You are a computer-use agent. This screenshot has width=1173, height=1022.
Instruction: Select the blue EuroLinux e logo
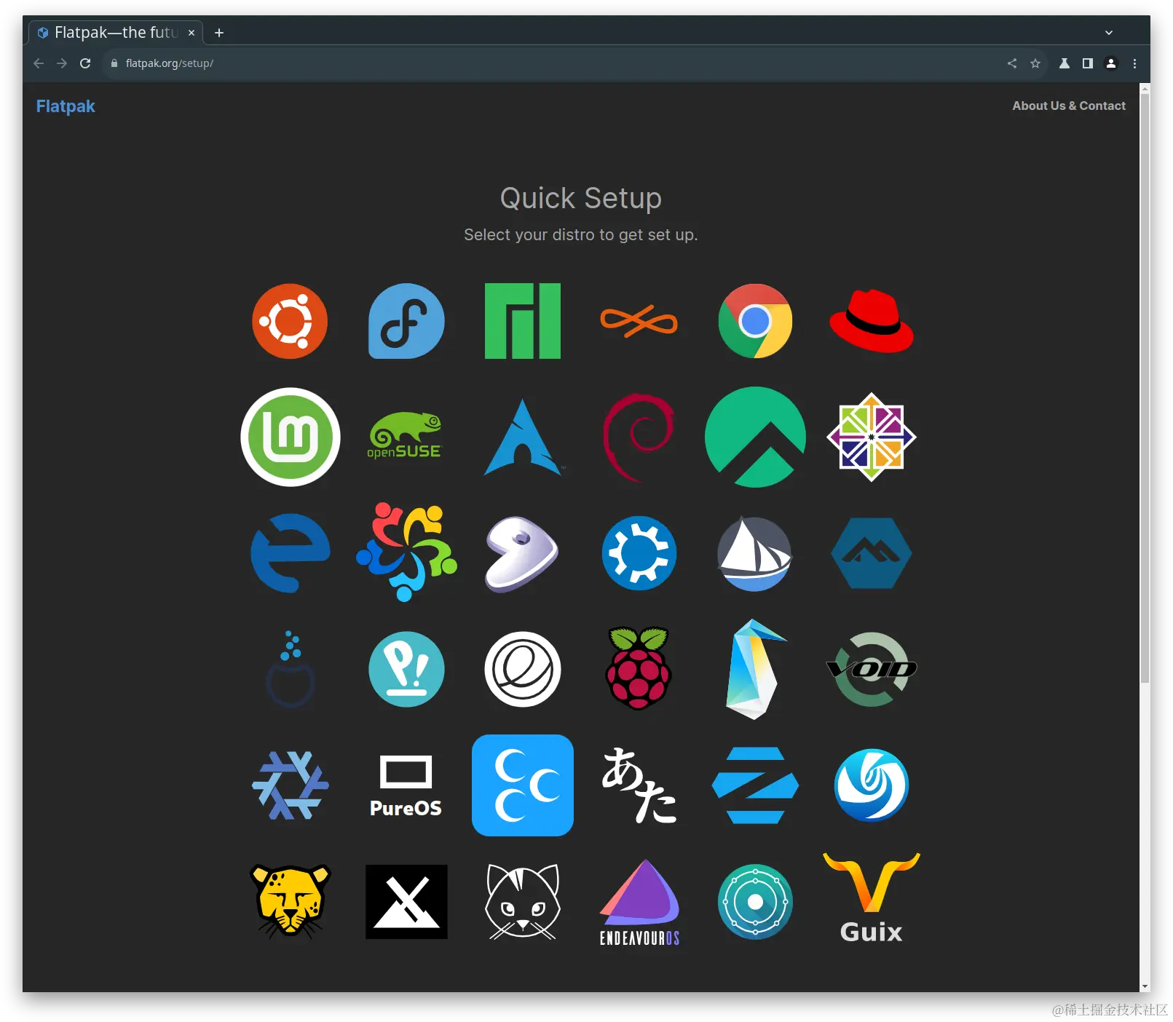290,553
